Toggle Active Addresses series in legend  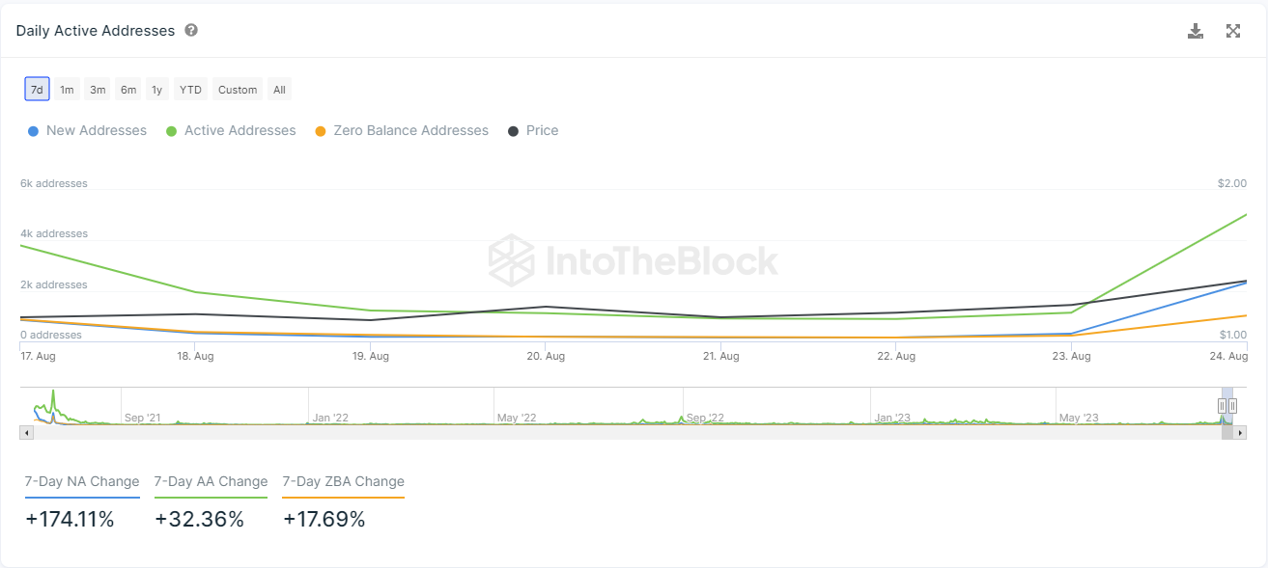click(x=231, y=130)
